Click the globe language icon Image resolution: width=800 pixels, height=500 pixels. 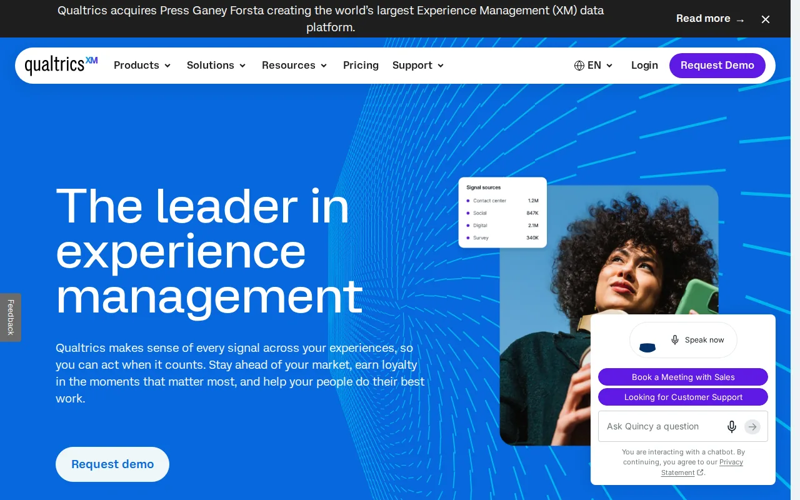[579, 66]
